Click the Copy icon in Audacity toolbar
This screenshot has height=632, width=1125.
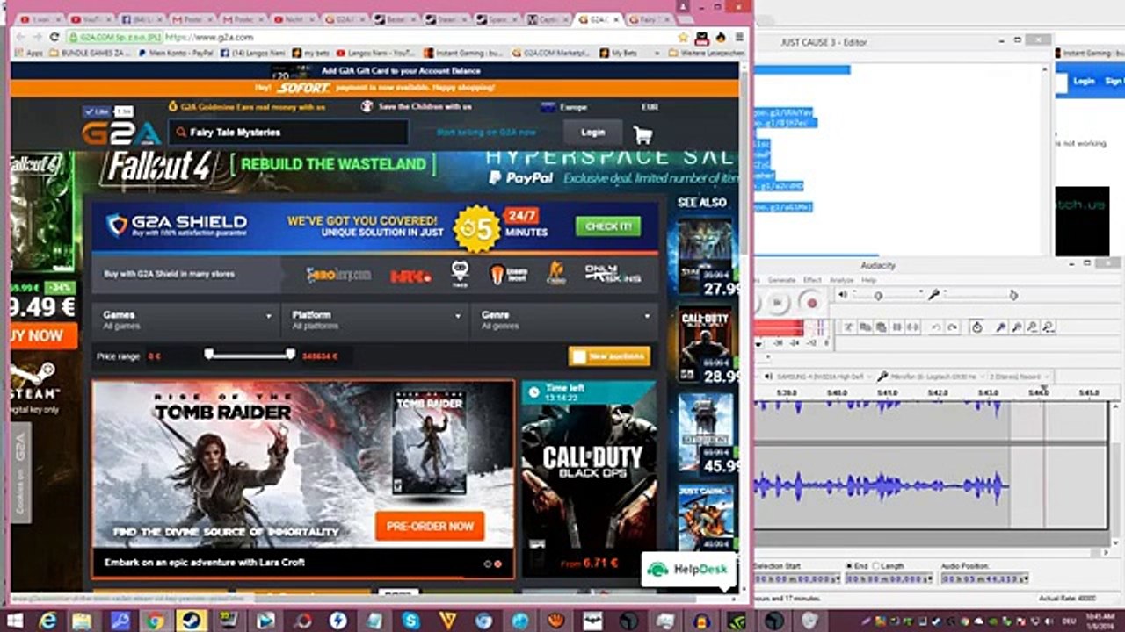pyautogui.click(x=865, y=327)
